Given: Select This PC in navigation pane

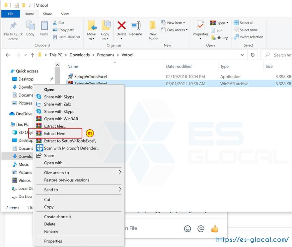Looking at the screenshot, I should coord(20,124).
